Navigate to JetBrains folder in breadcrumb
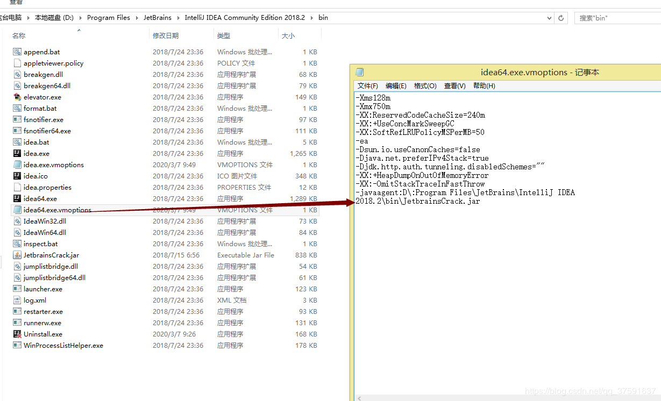Viewport: 661px width, 401px height. coord(158,18)
